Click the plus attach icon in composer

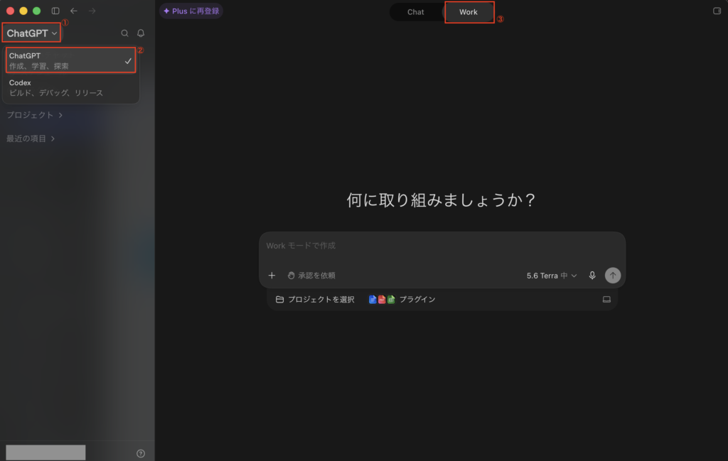(x=272, y=276)
